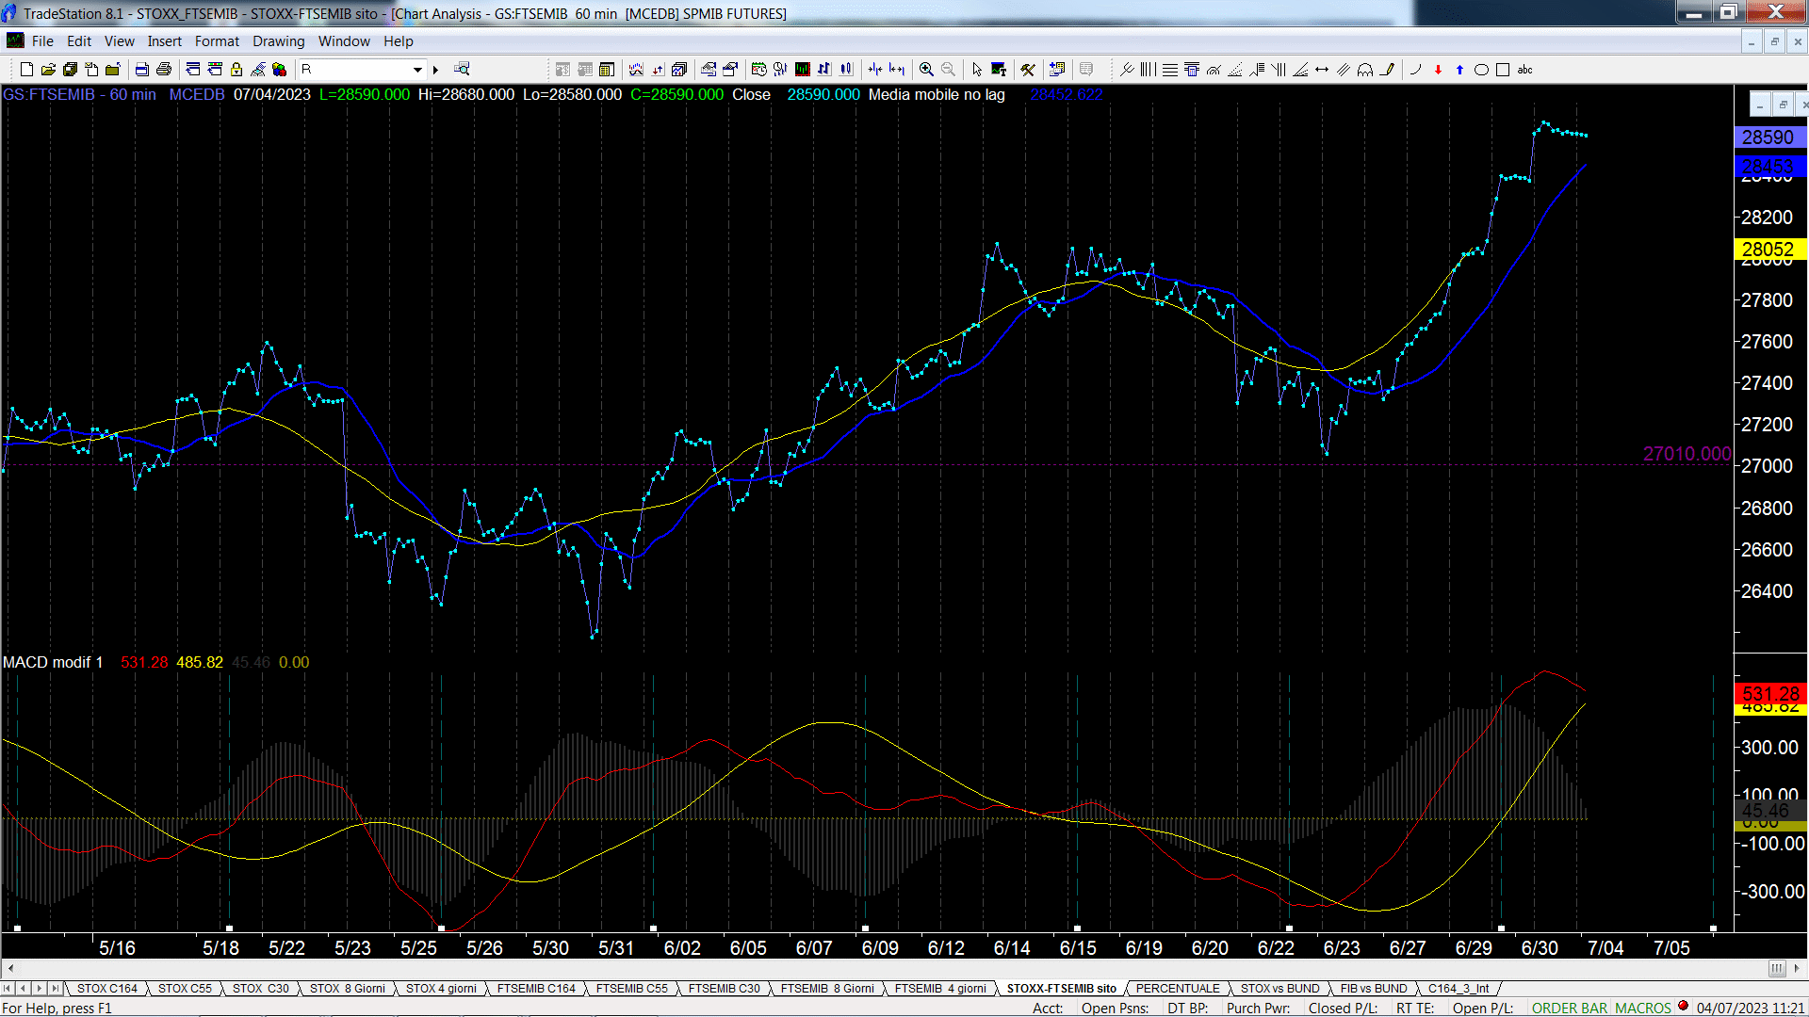Screen dimensions: 1809x1017
Task: Select the pencil trendline tool
Action: pyautogui.click(x=1387, y=70)
